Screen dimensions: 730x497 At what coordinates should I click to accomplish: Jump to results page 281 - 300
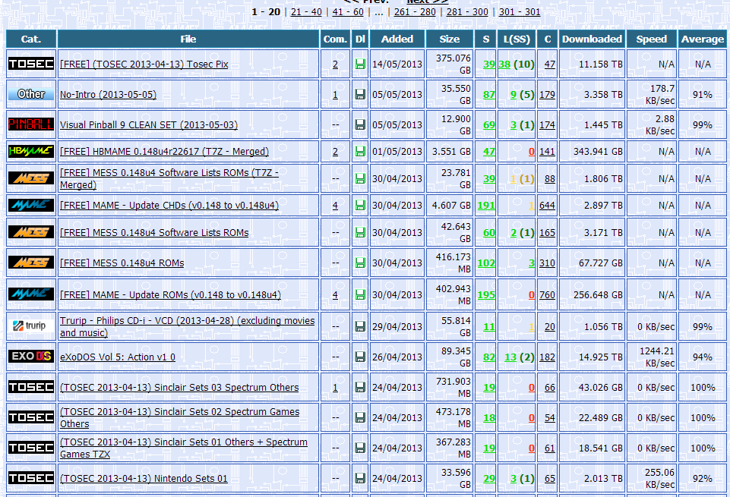pyautogui.click(x=467, y=12)
